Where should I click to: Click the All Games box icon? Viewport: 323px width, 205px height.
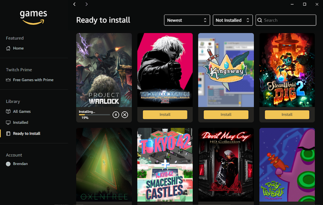pos(8,111)
